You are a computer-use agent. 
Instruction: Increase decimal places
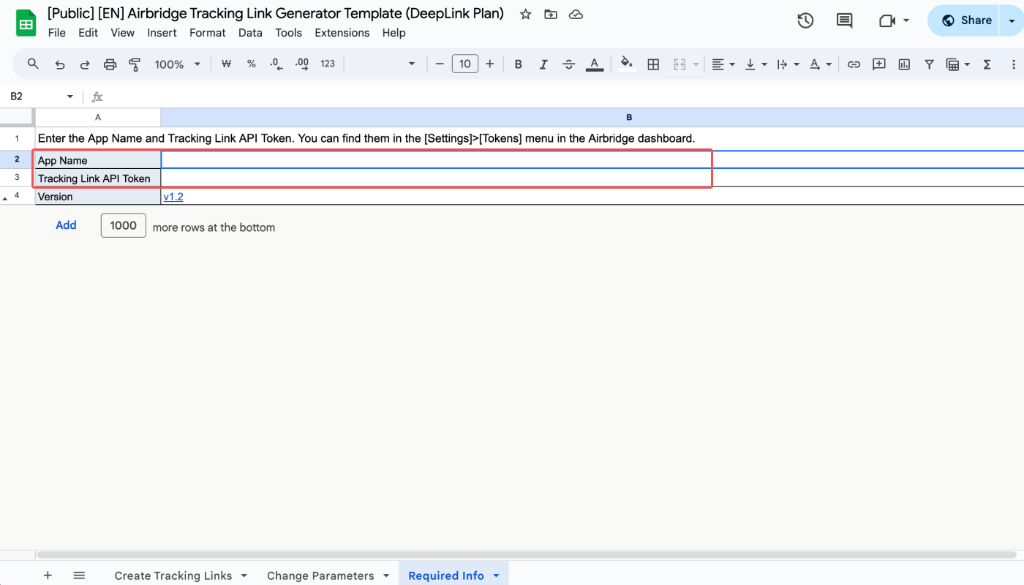(301, 64)
